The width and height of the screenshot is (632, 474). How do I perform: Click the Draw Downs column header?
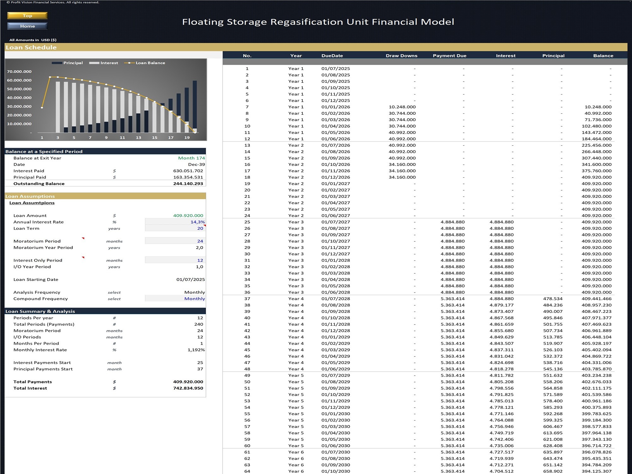pyautogui.click(x=401, y=56)
